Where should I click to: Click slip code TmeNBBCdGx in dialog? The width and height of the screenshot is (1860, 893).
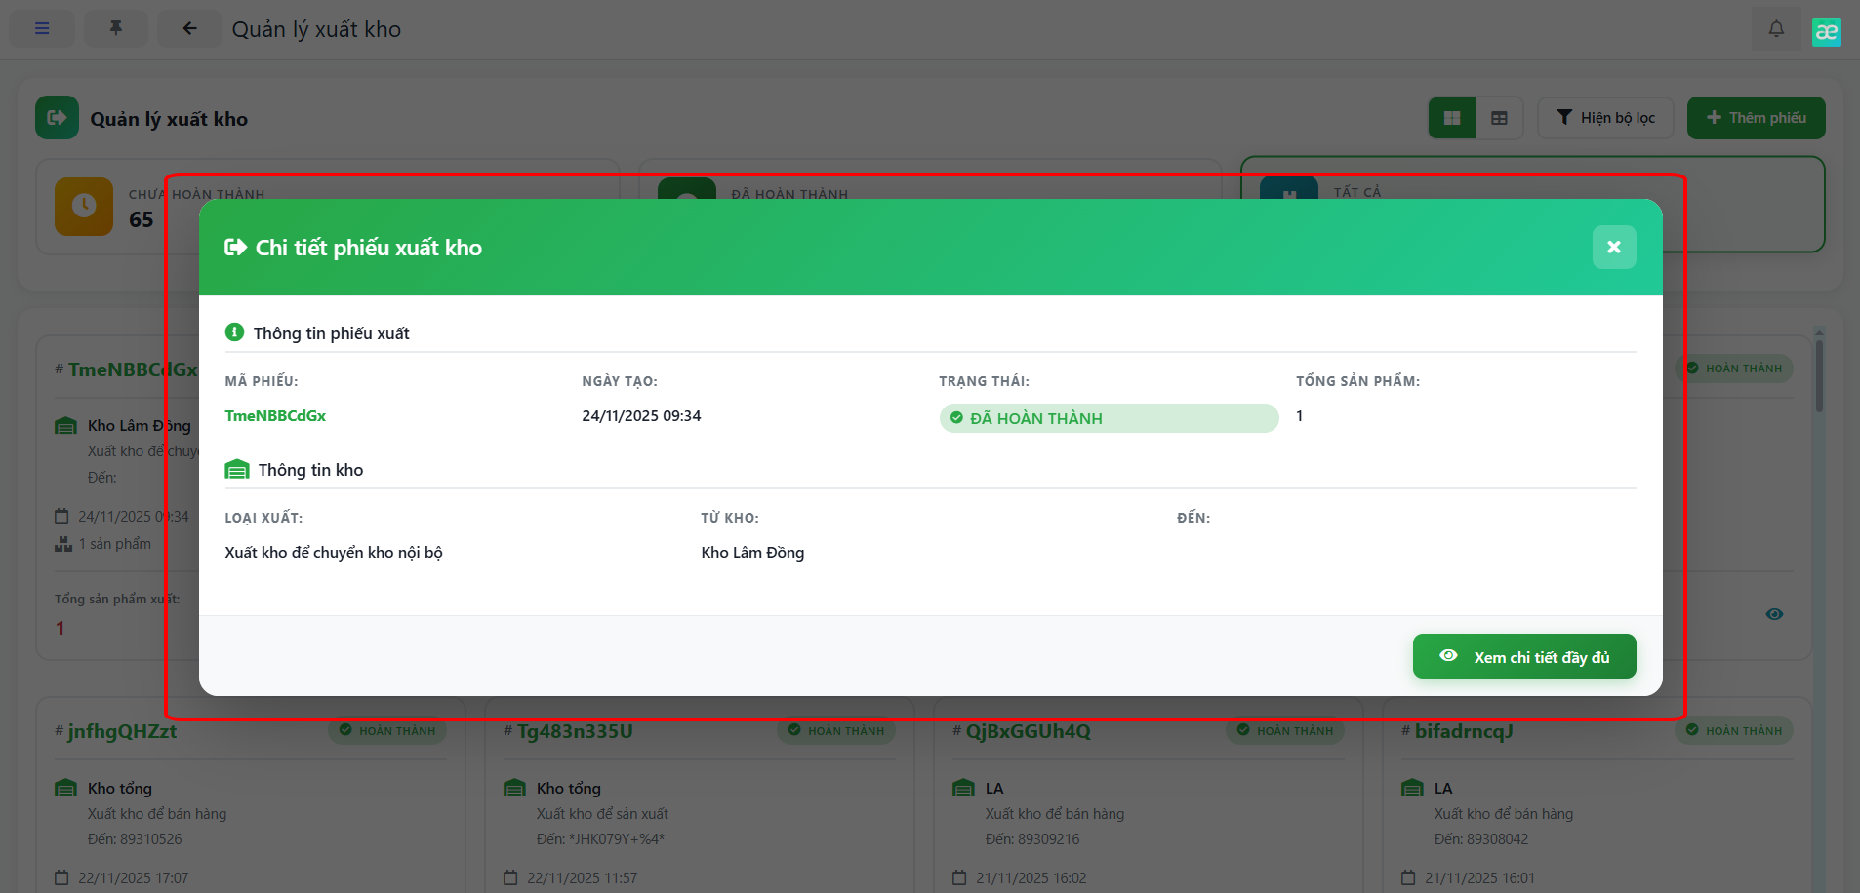(x=275, y=416)
